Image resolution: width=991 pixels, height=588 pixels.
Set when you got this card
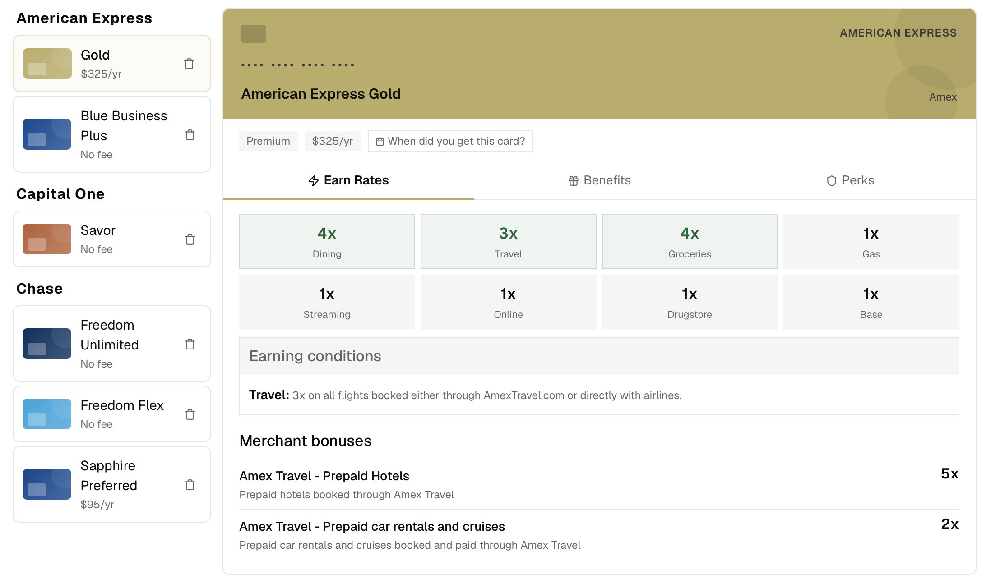[450, 141]
